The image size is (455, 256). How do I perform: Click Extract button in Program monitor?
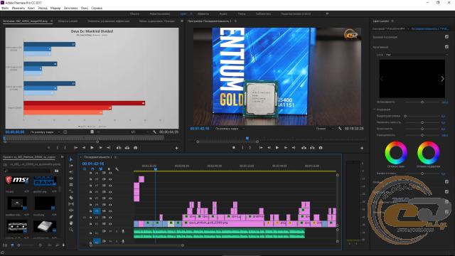click(x=312, y=148)
